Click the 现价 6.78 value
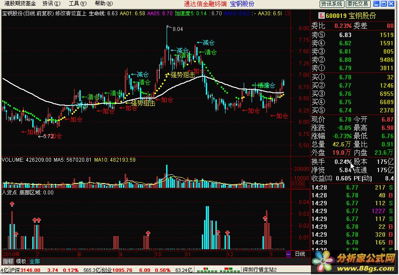 [x=345, y=119]
